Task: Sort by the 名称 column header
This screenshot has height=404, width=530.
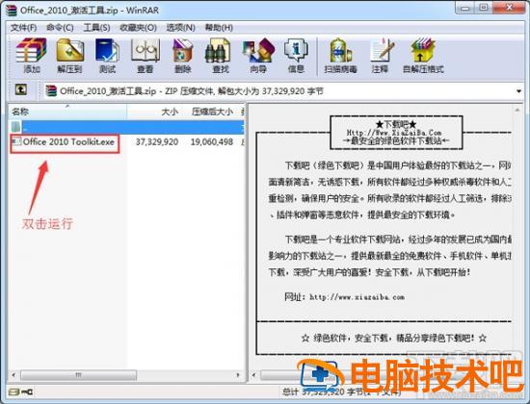Action: [67, 112]
